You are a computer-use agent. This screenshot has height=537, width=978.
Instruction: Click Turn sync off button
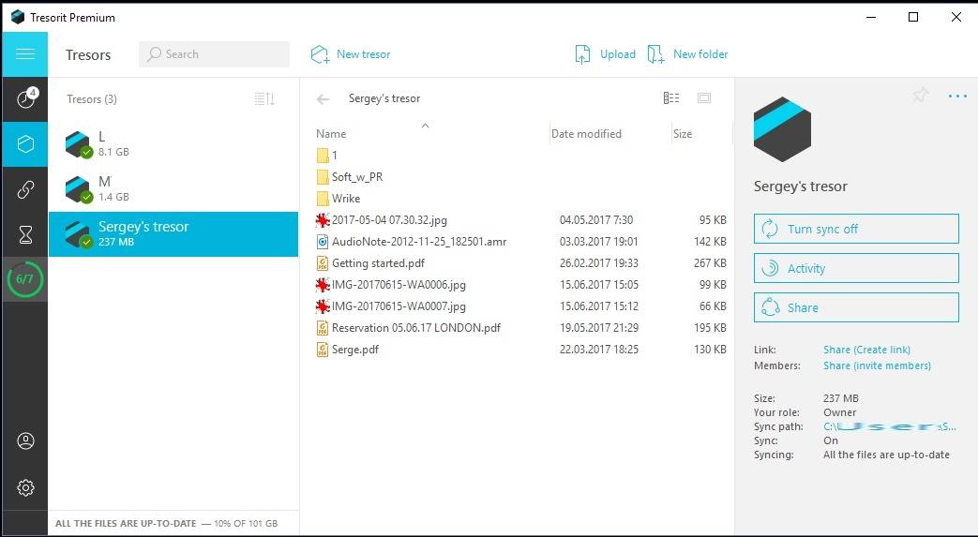(x=856, y=229)
